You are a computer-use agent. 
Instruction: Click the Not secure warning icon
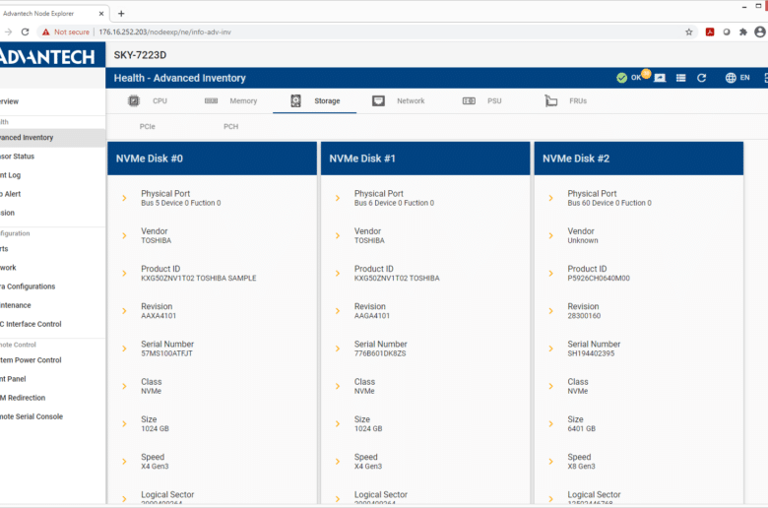(x=46, y=32)
